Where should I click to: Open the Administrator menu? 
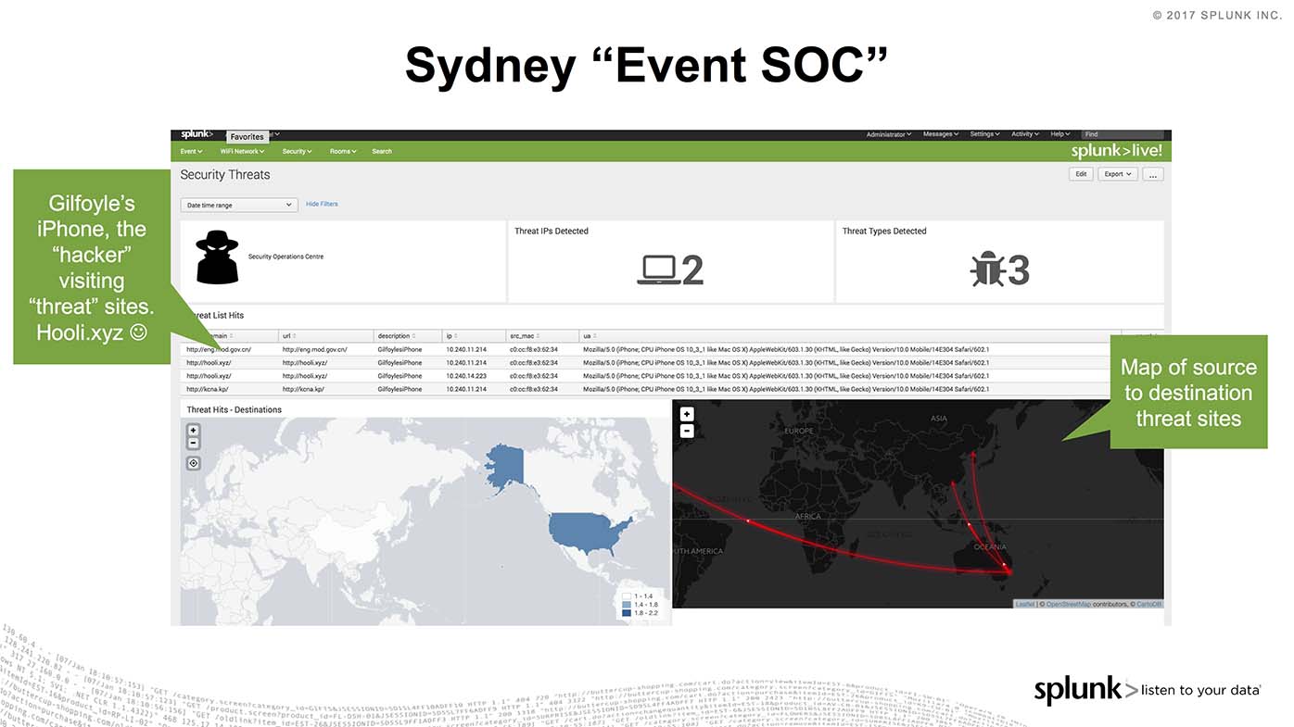pyautogui.click(x=889, y=134)
